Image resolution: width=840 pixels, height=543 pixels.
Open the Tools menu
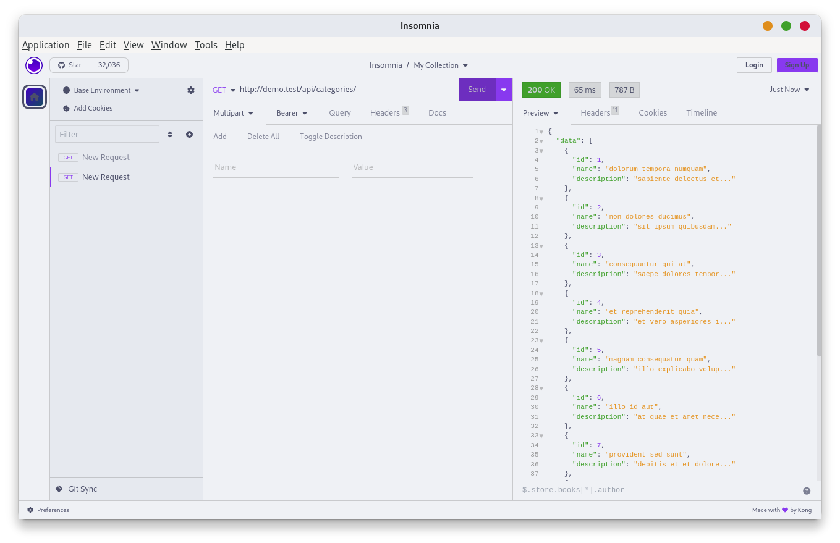206,45
